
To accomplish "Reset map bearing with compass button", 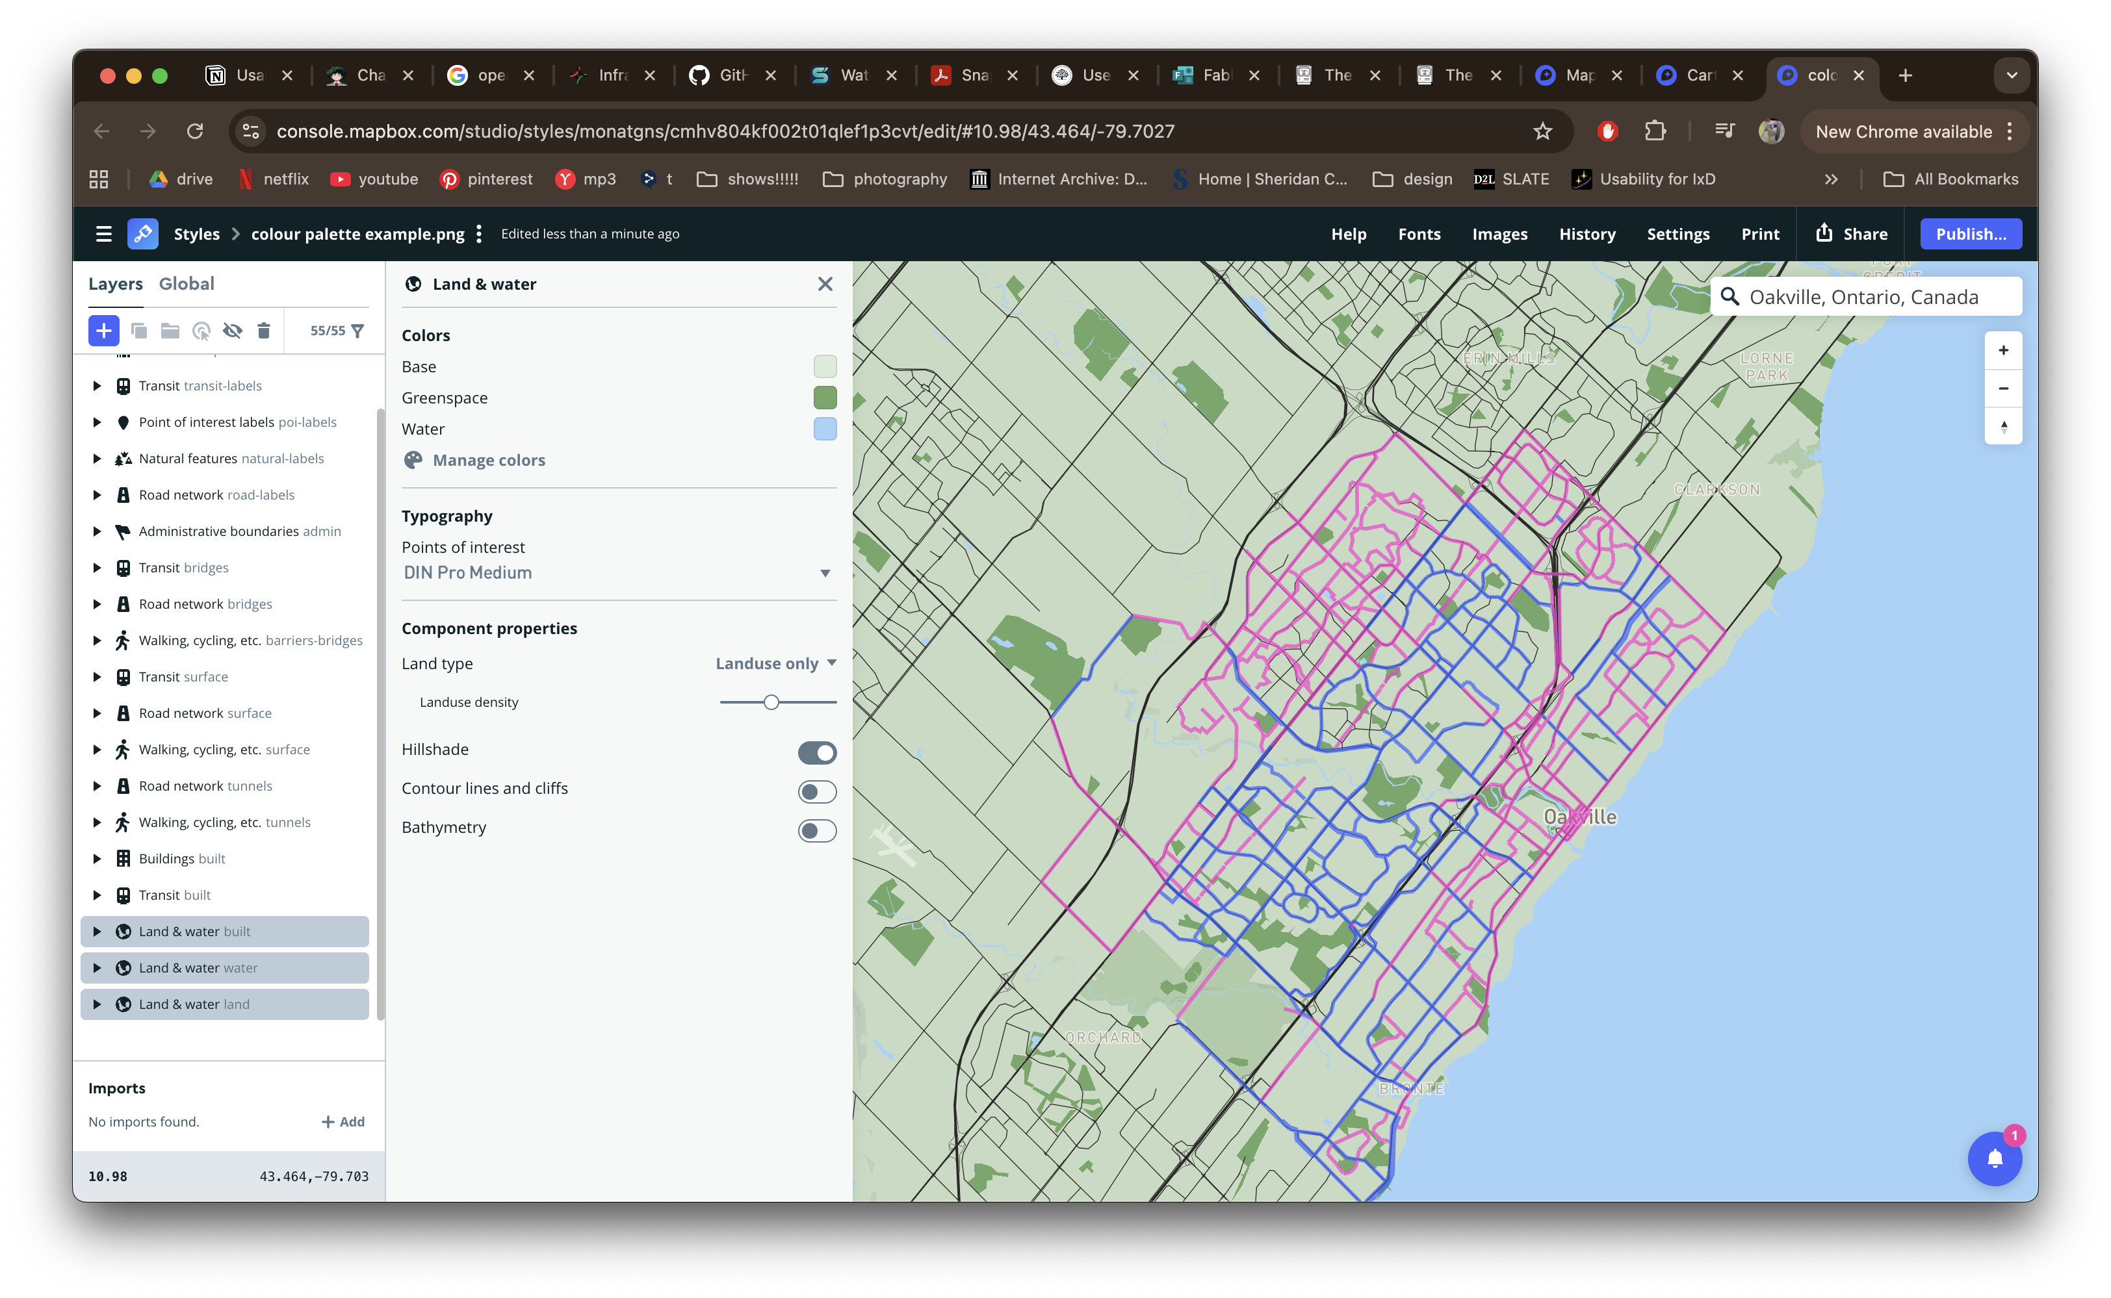I will tap(2003, 427).
